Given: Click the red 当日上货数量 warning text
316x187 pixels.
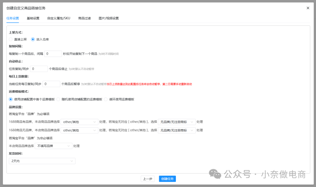Looking at the screenshot, I should (x=149, y=84).
